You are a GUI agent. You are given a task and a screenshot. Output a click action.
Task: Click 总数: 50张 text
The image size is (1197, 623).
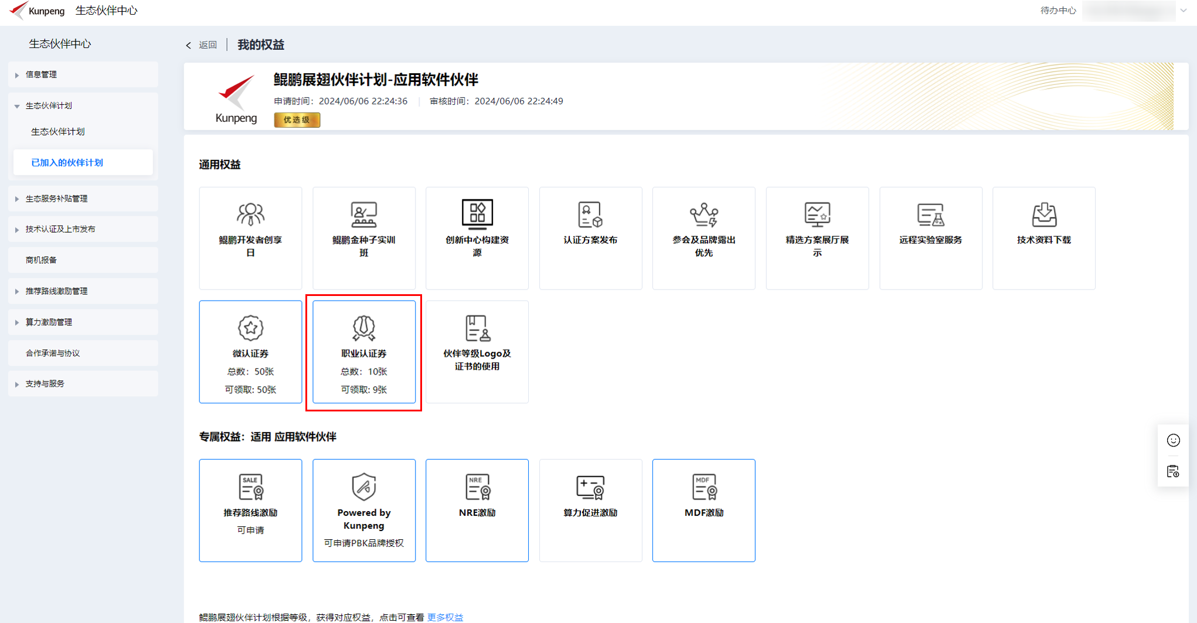click(250, 372)
